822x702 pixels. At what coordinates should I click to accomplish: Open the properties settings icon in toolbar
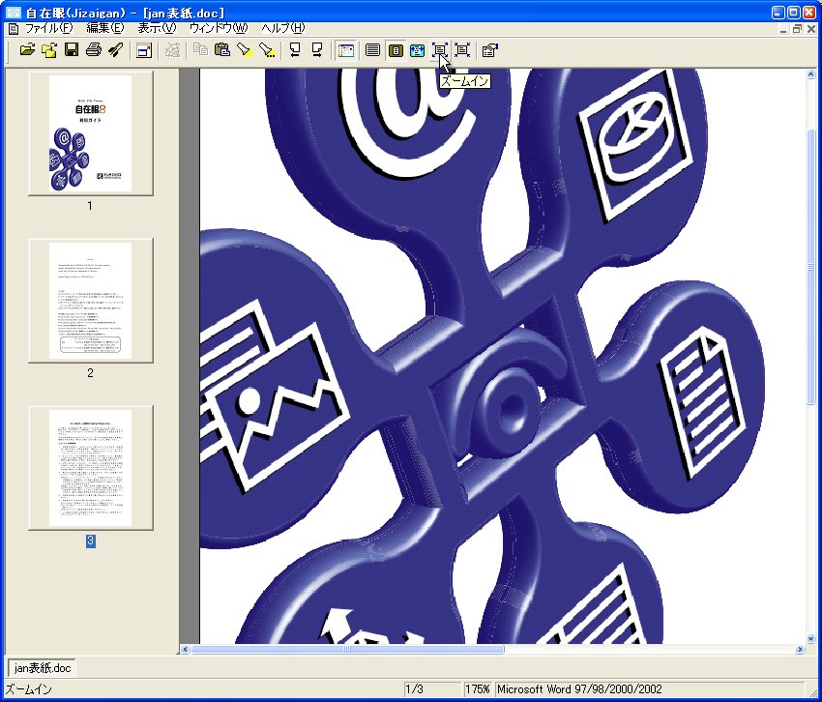pyautogui.click(x=489, y=50)
